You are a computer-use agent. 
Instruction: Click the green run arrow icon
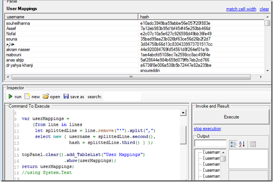[x=10, y=97]
